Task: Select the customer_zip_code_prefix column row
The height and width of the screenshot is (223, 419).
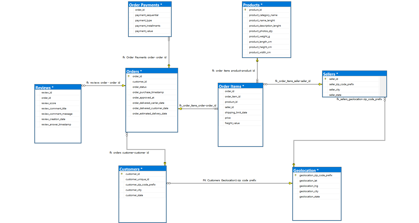Action: pyautogui.click(x=141, y=185)
